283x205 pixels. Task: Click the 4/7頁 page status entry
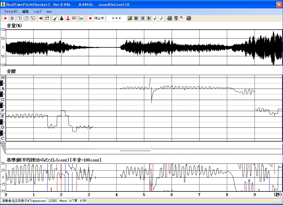73,201
